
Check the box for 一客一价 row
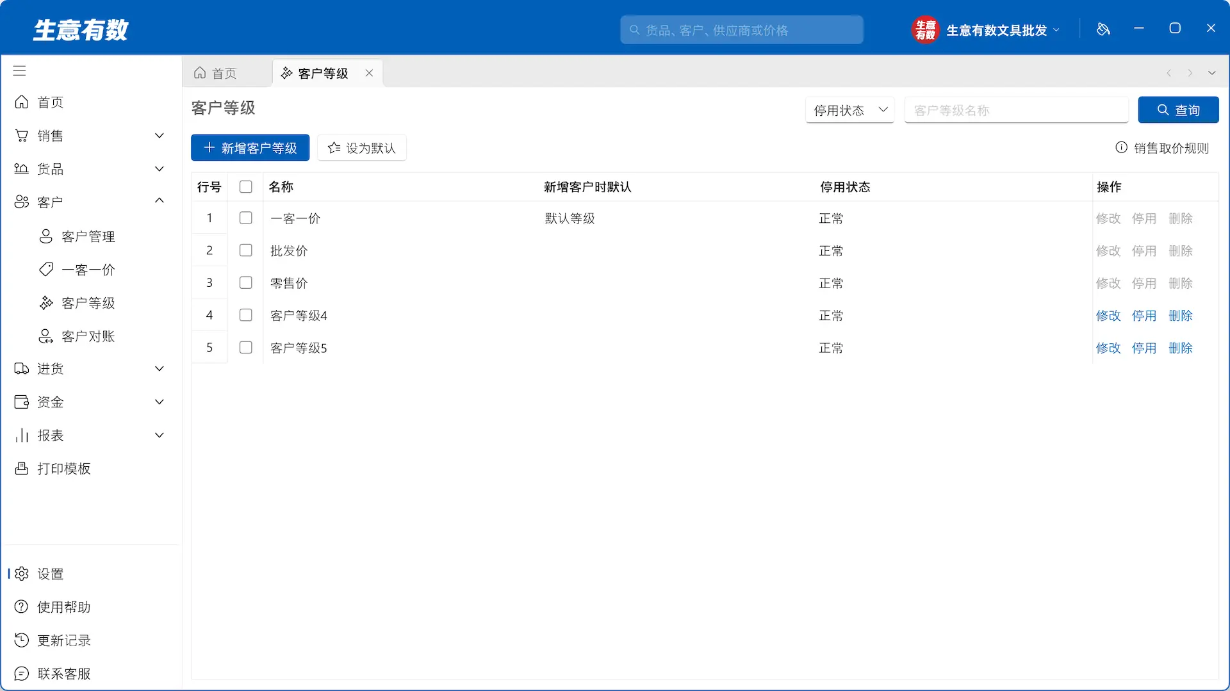(245, 218)
